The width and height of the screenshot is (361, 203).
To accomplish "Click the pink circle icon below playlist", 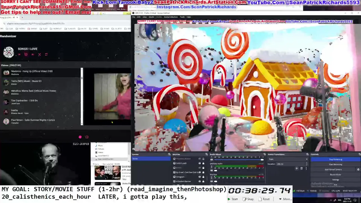I will click(x=80, y=137).
